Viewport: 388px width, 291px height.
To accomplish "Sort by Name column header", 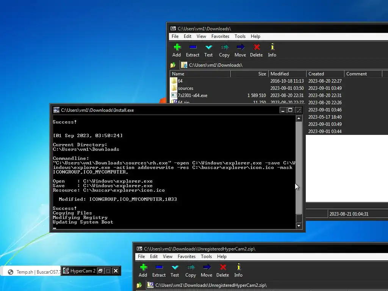I will click(x=200, y=74).
